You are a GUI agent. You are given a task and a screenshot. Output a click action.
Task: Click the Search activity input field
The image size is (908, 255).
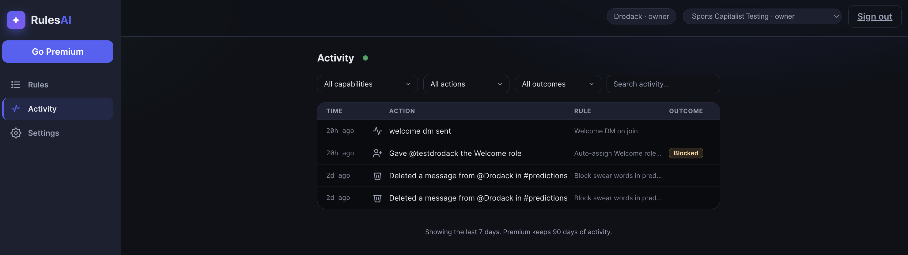(663, 84)
